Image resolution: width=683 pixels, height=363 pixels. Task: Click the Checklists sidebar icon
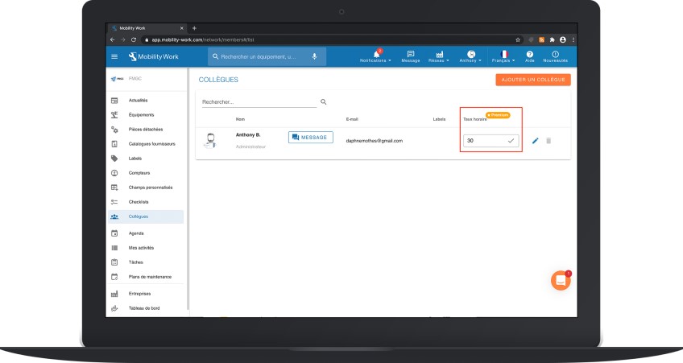click(114, 202)
